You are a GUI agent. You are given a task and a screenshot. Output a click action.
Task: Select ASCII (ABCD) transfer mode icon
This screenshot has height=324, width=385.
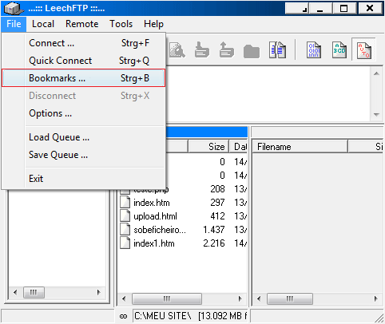[x=339, y=49]
